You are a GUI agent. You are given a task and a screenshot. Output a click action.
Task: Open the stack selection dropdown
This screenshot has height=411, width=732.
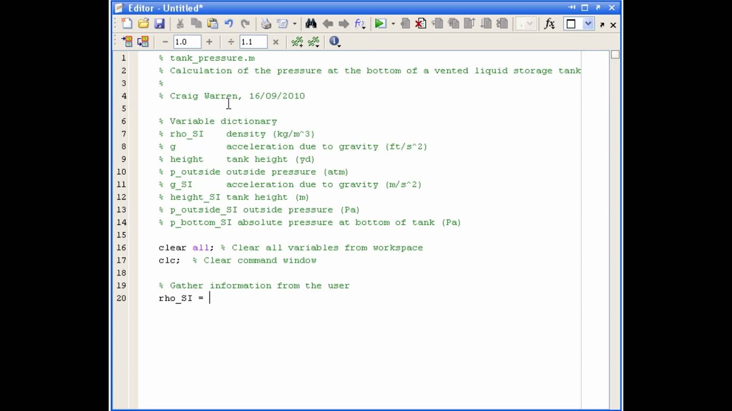(x=526, y=24)
